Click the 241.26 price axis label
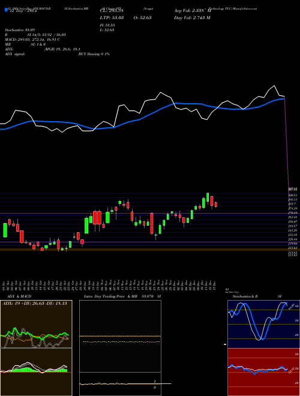Viewport: 300px width, 396px height. 292,230
